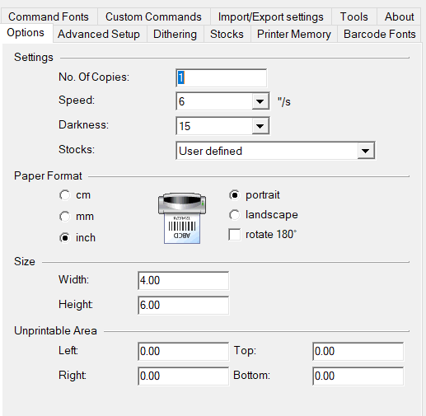Select the cm unit radio button
The height and width of the screenshot is (416, 426).
65,195
